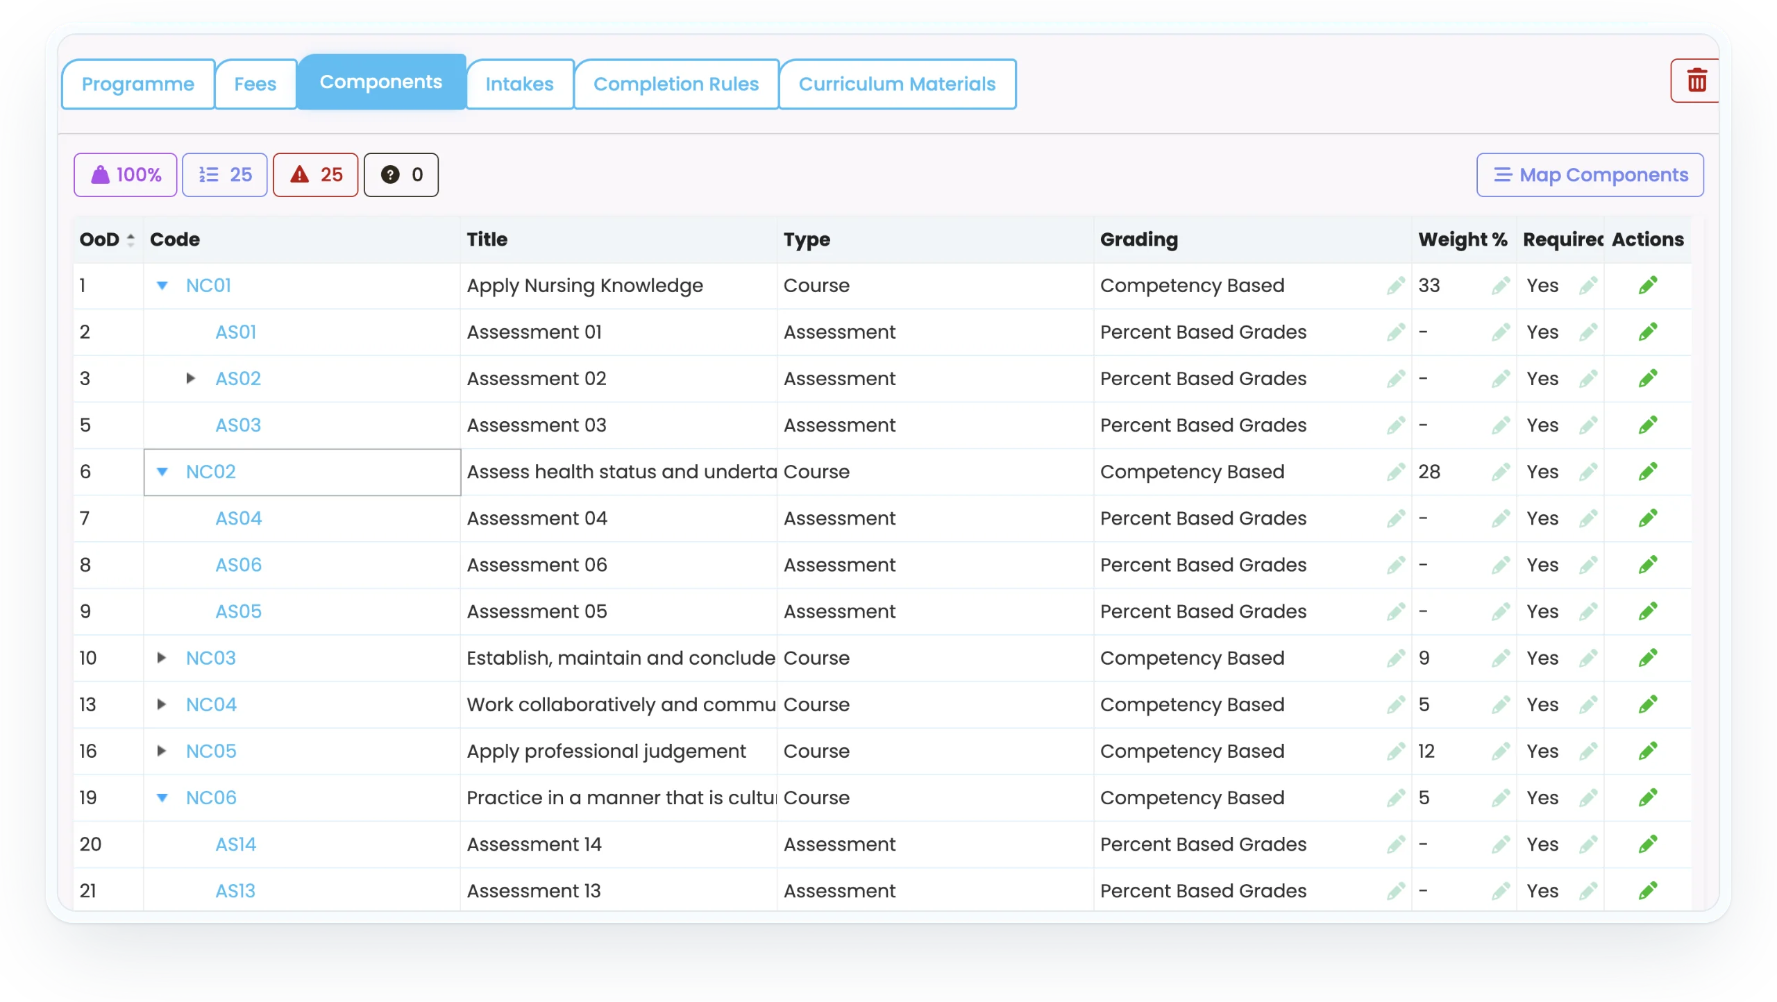Click the list count 25 badge

[x=225, y=175]
